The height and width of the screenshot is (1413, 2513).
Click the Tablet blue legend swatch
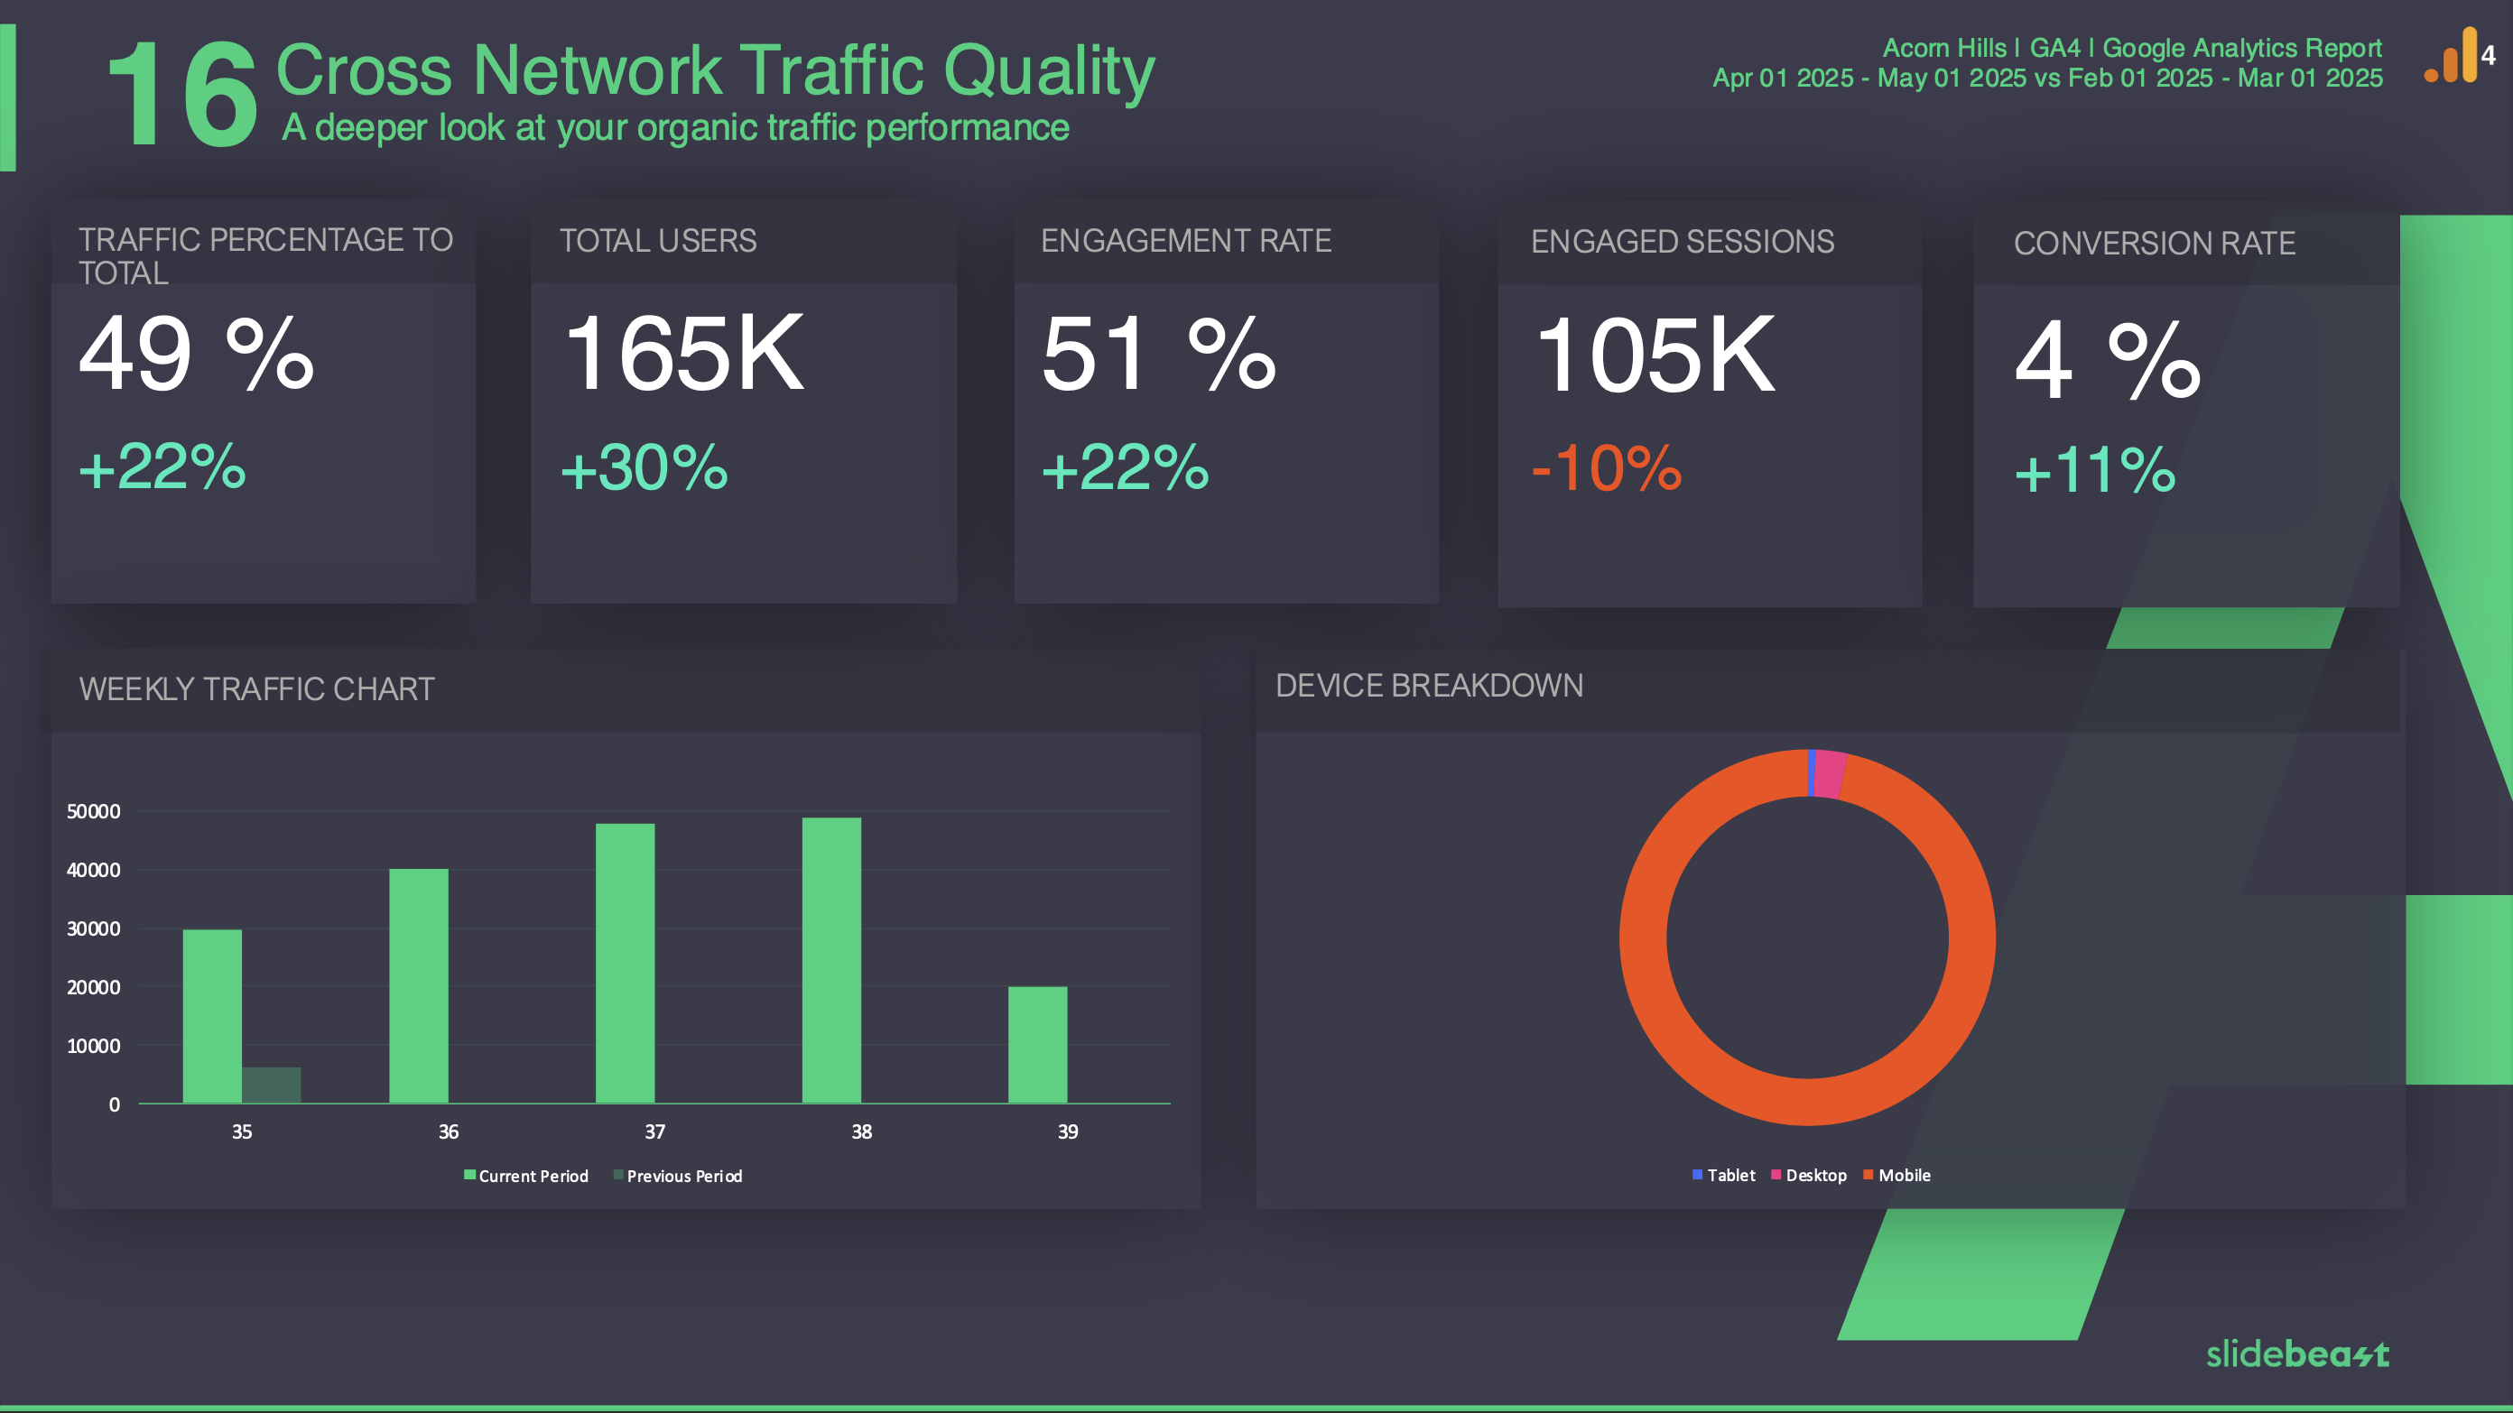coord(1697,1174)
